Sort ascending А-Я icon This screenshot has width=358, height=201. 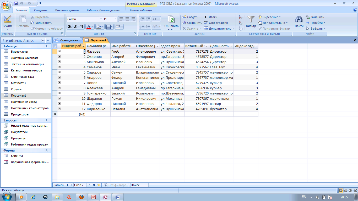[x=241, y=17]
